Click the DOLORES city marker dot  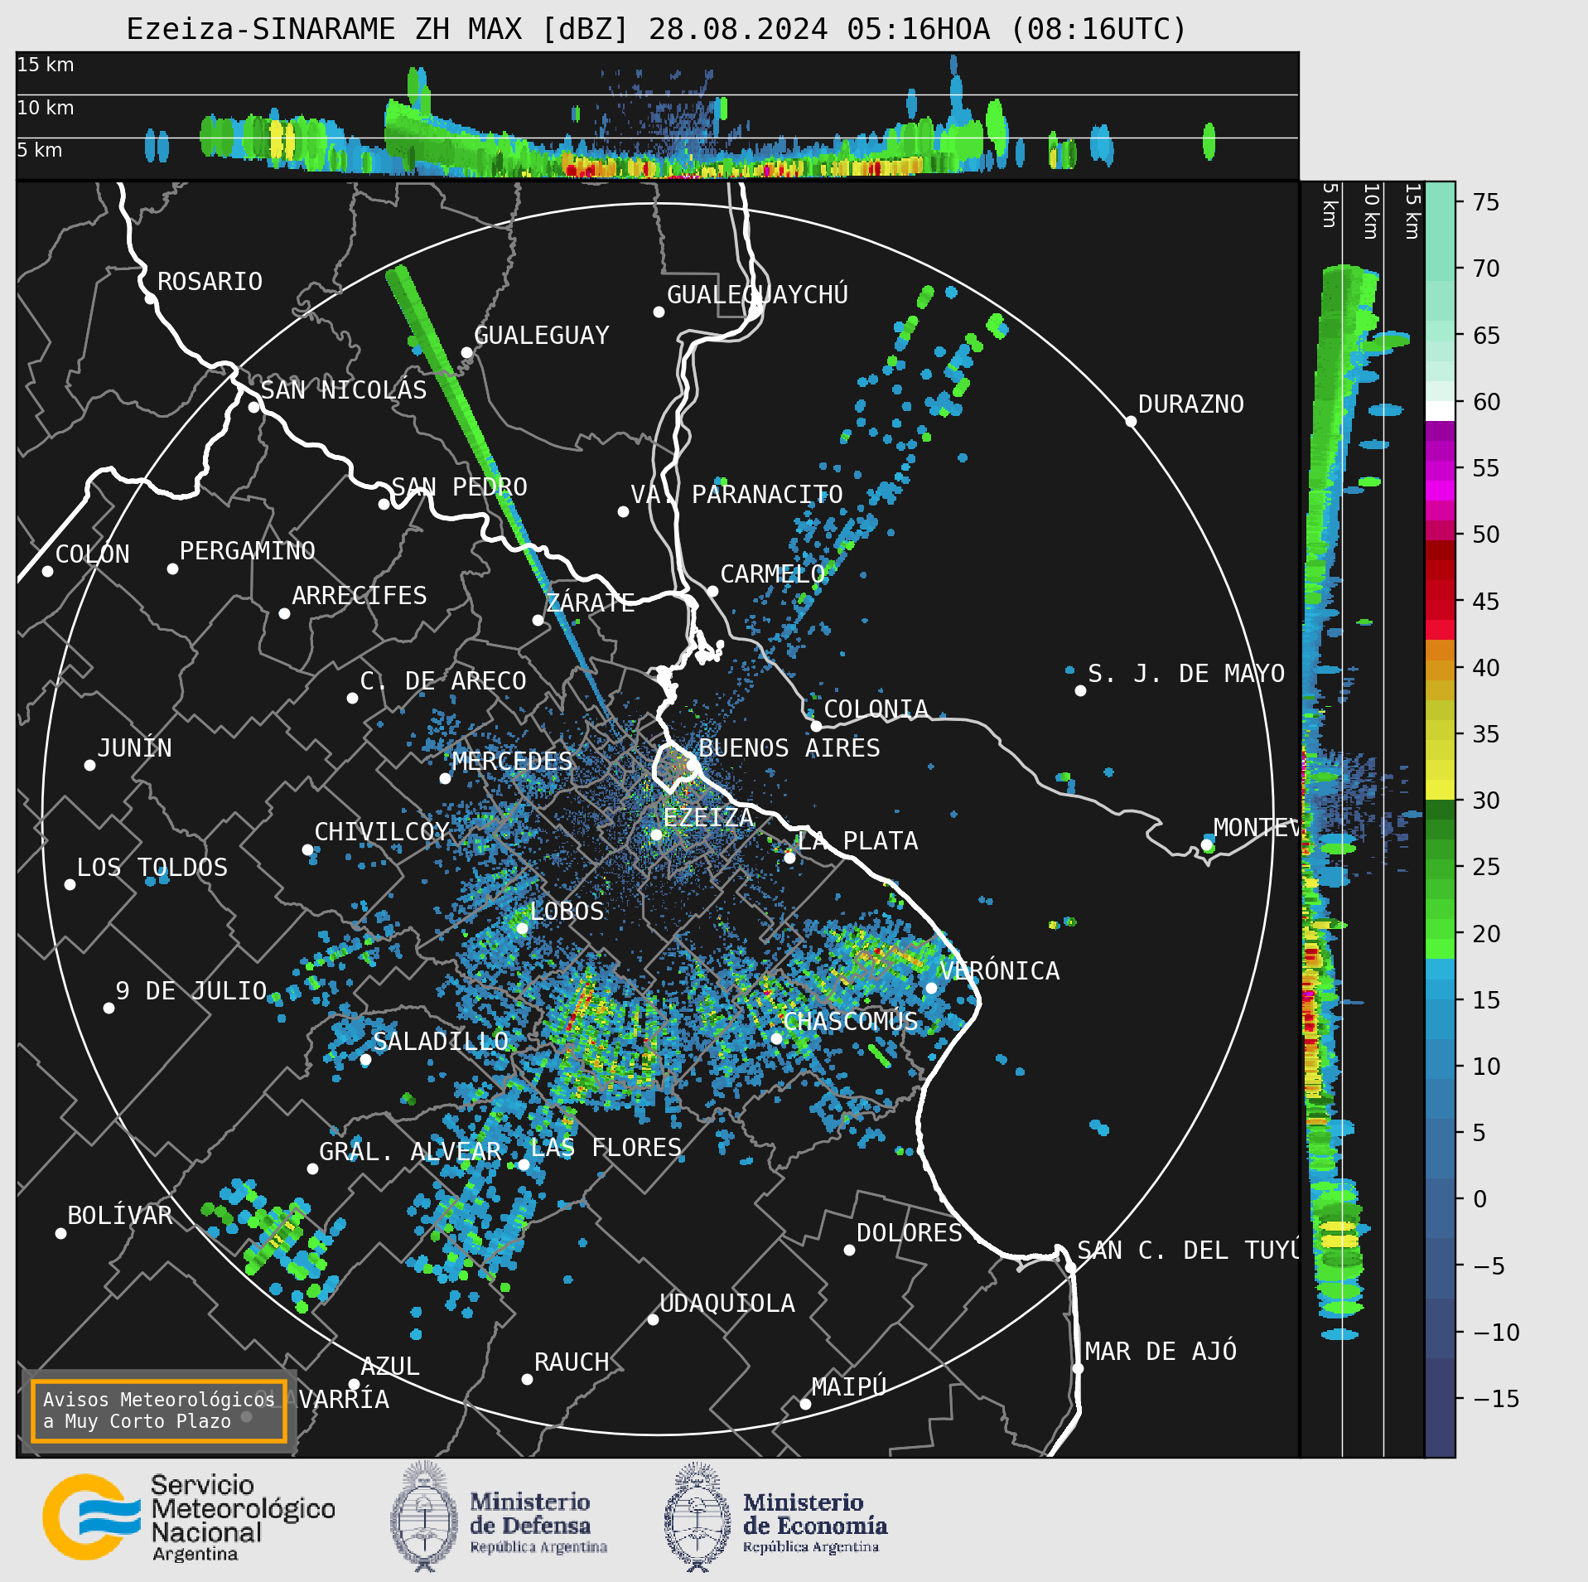(x=849, y=1250)
